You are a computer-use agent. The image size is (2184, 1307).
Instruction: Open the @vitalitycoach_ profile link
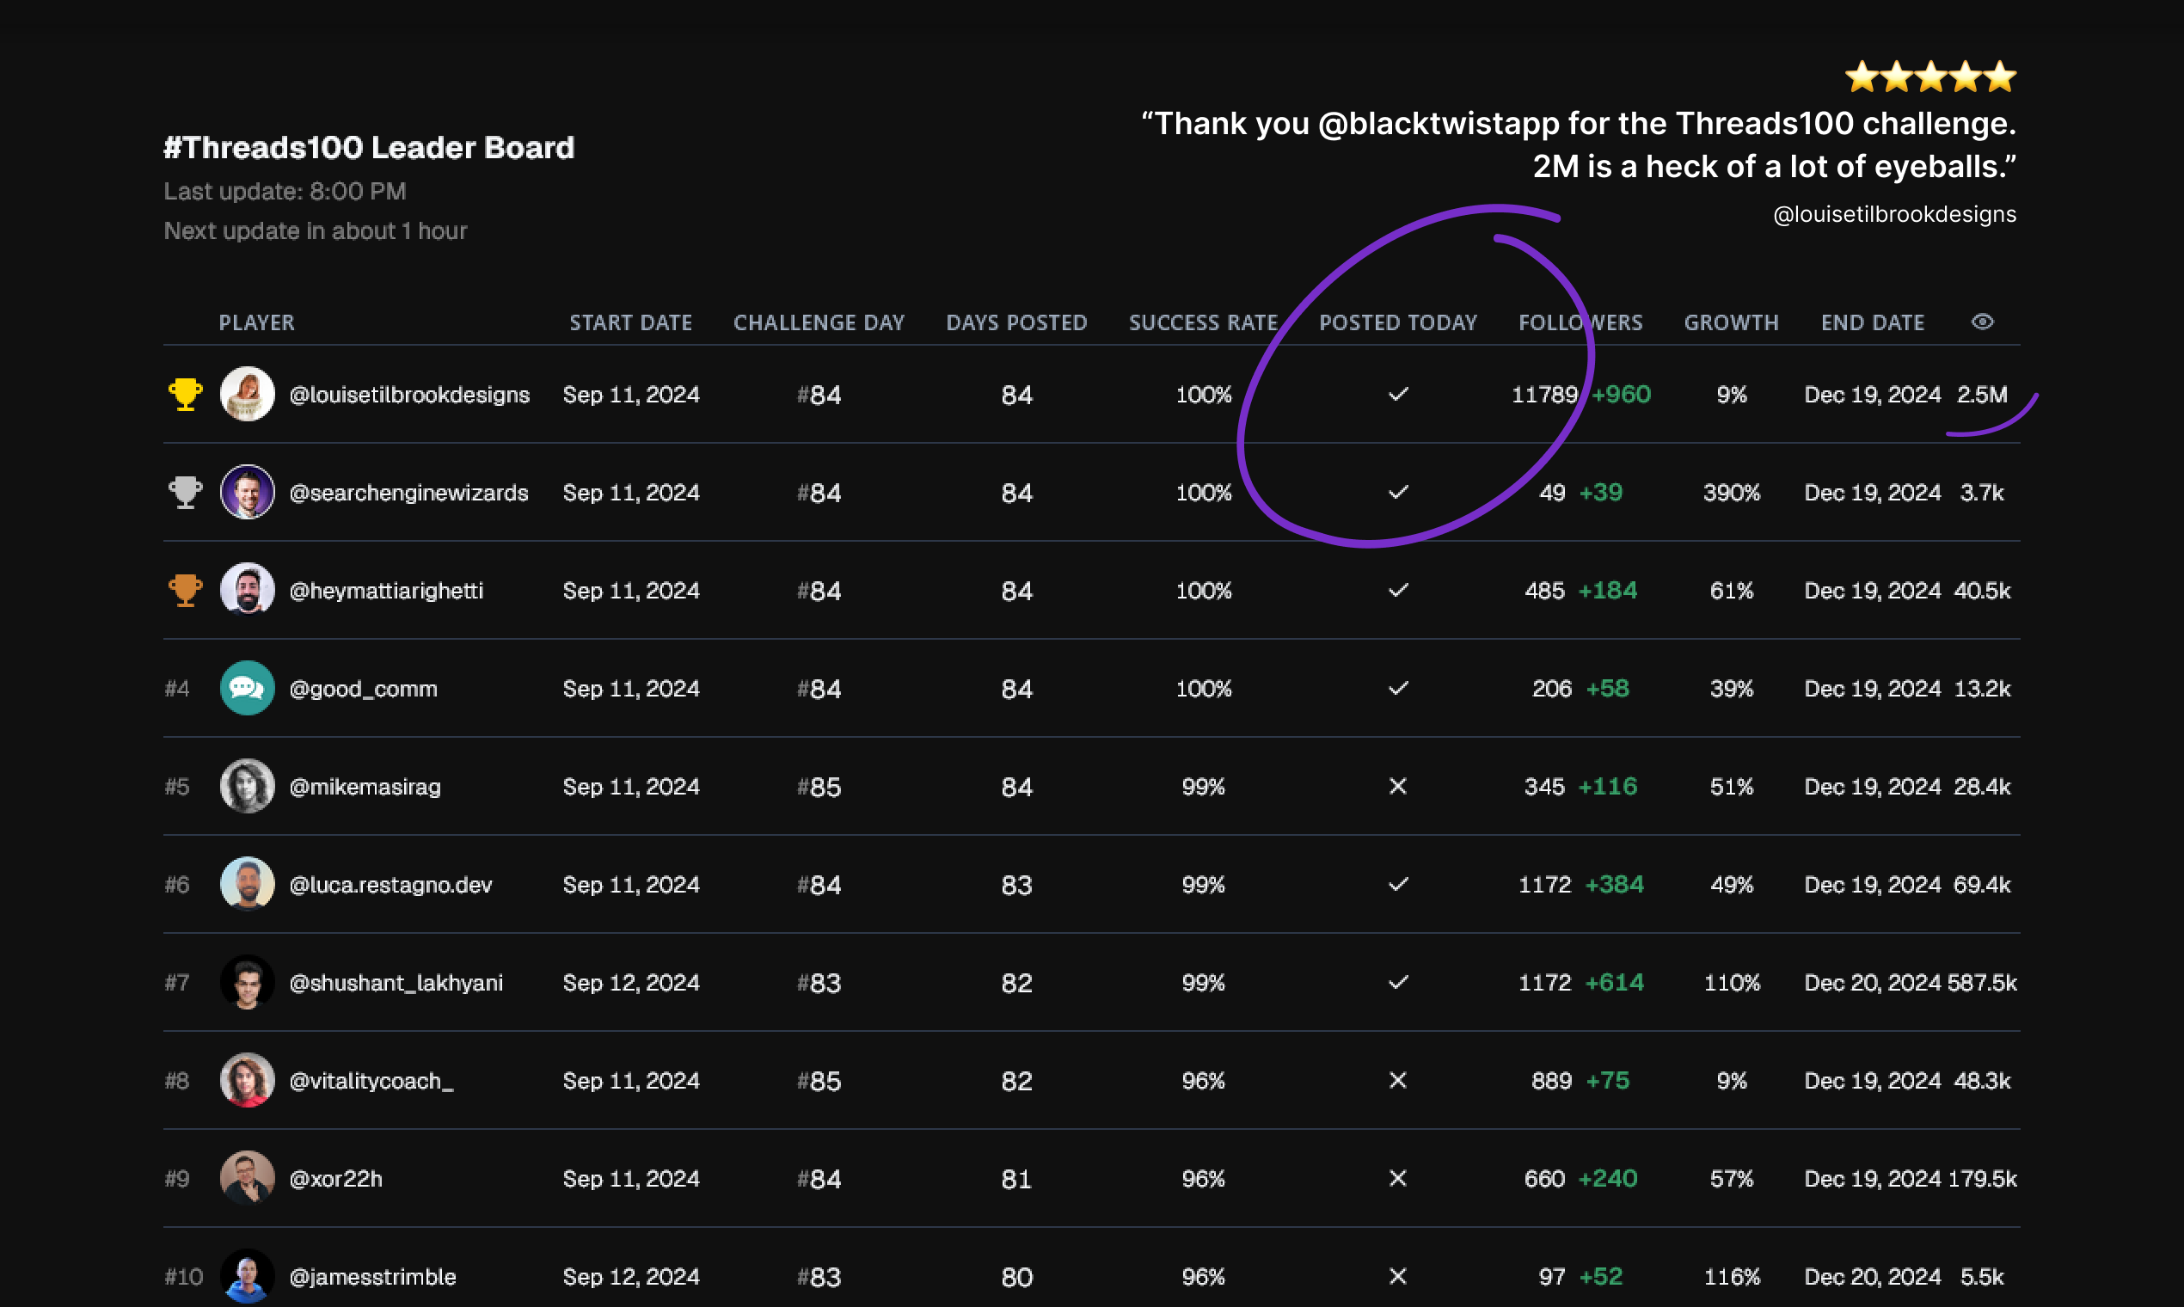371,1081
